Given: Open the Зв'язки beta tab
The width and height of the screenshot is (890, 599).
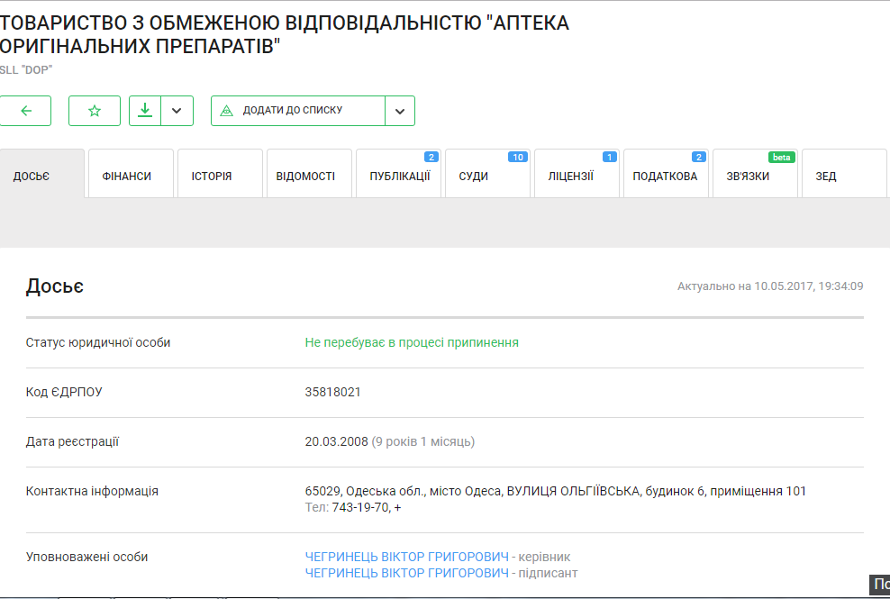Looking at the screenshot, I should 748,176.
